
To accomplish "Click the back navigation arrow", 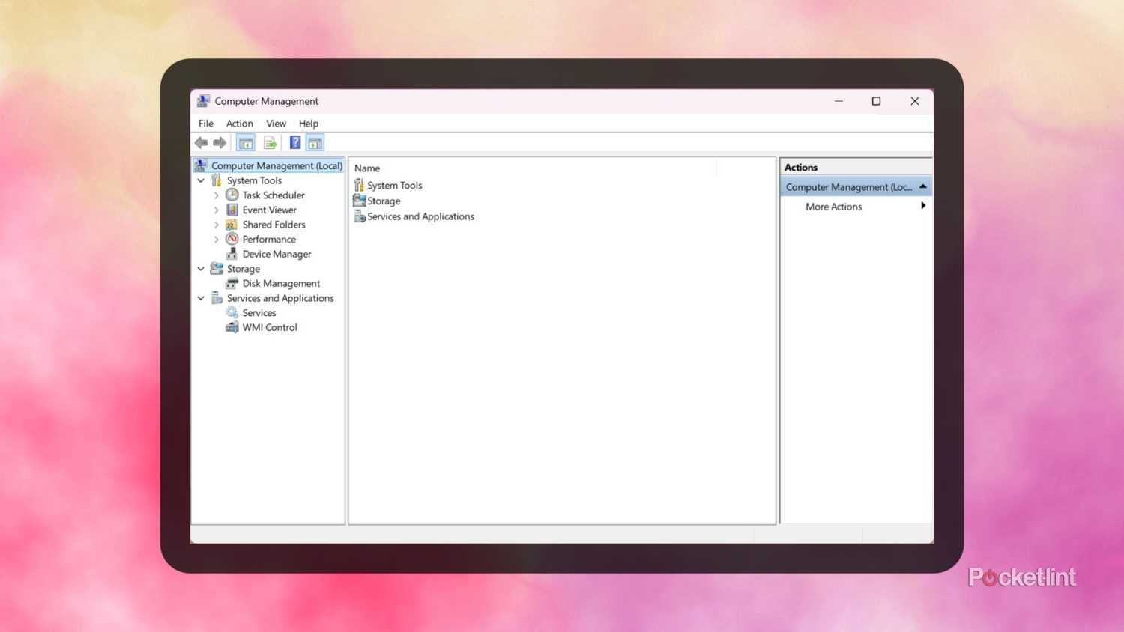I will pos(201,142).
